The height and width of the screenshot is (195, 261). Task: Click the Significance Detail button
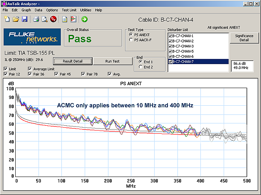(x=244, y=38)
